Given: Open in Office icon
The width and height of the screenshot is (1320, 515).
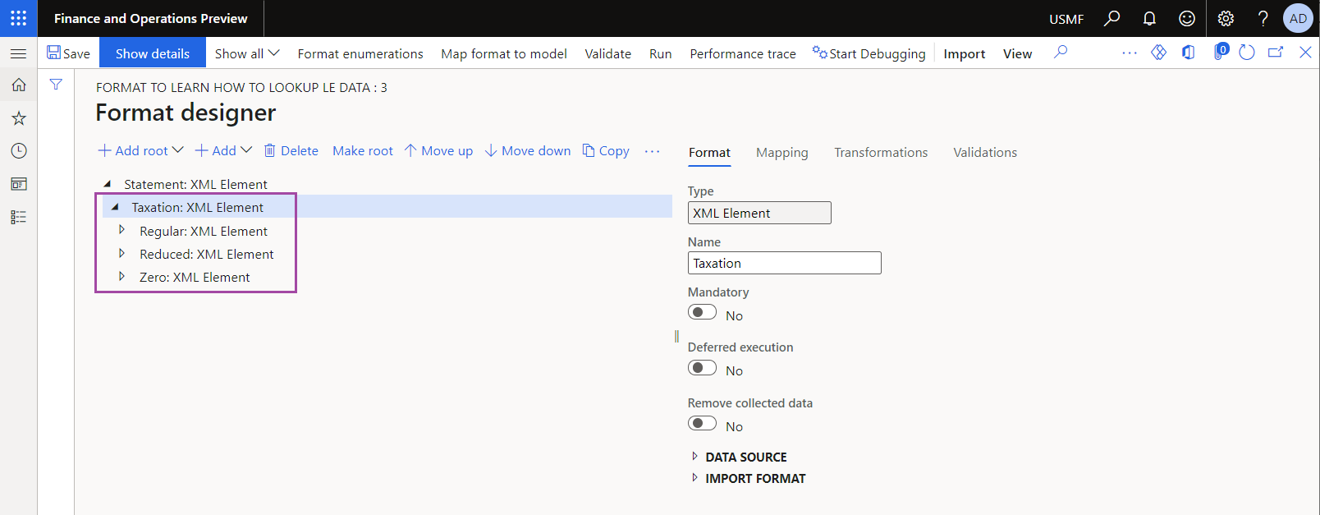Looking at the screenshot, I should [1188, 53].
